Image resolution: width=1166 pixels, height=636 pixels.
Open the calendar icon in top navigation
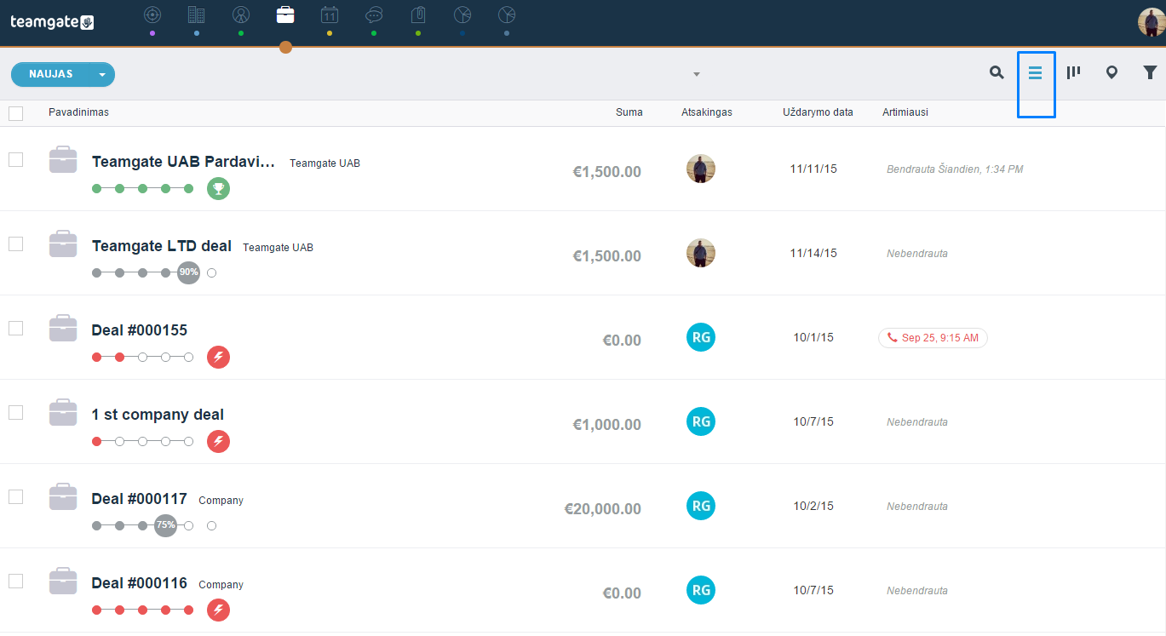330,14
